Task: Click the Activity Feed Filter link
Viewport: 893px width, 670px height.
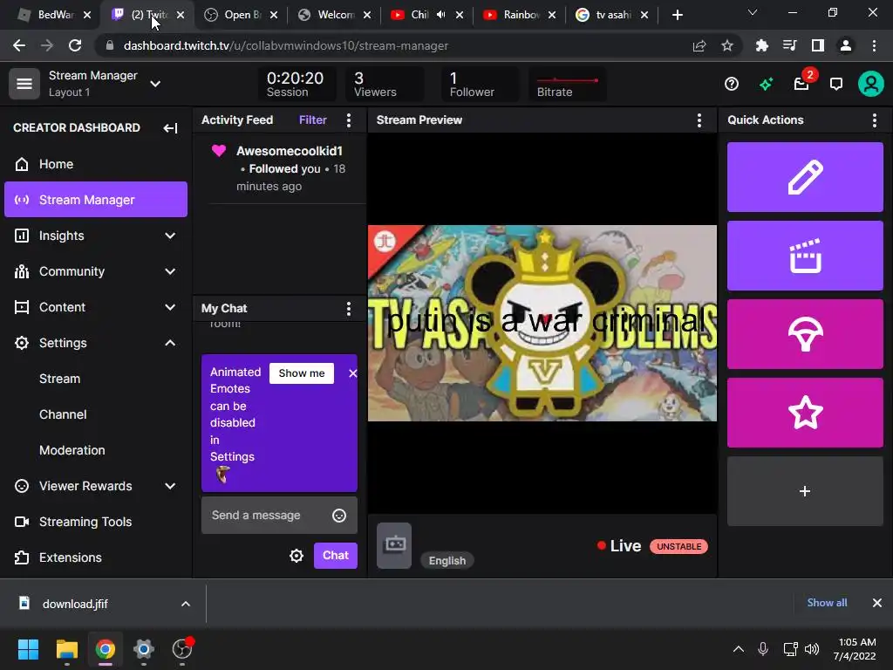Action: [x=313, y=120]
